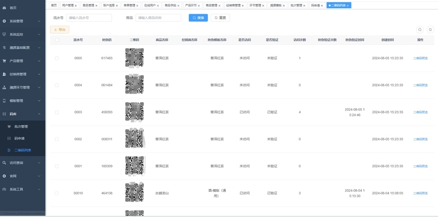
Task: Tick the select-all checkbox in table header
Action: (x=57, y=40)
